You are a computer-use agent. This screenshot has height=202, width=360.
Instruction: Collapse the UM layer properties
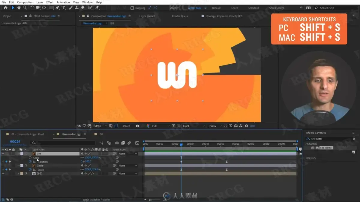[18, 154]
